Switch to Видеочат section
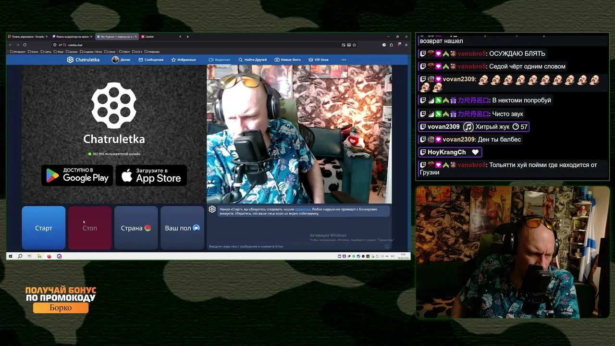Image resolution: width=615 pixels, height=346 pixels. [x=220, y=60]
